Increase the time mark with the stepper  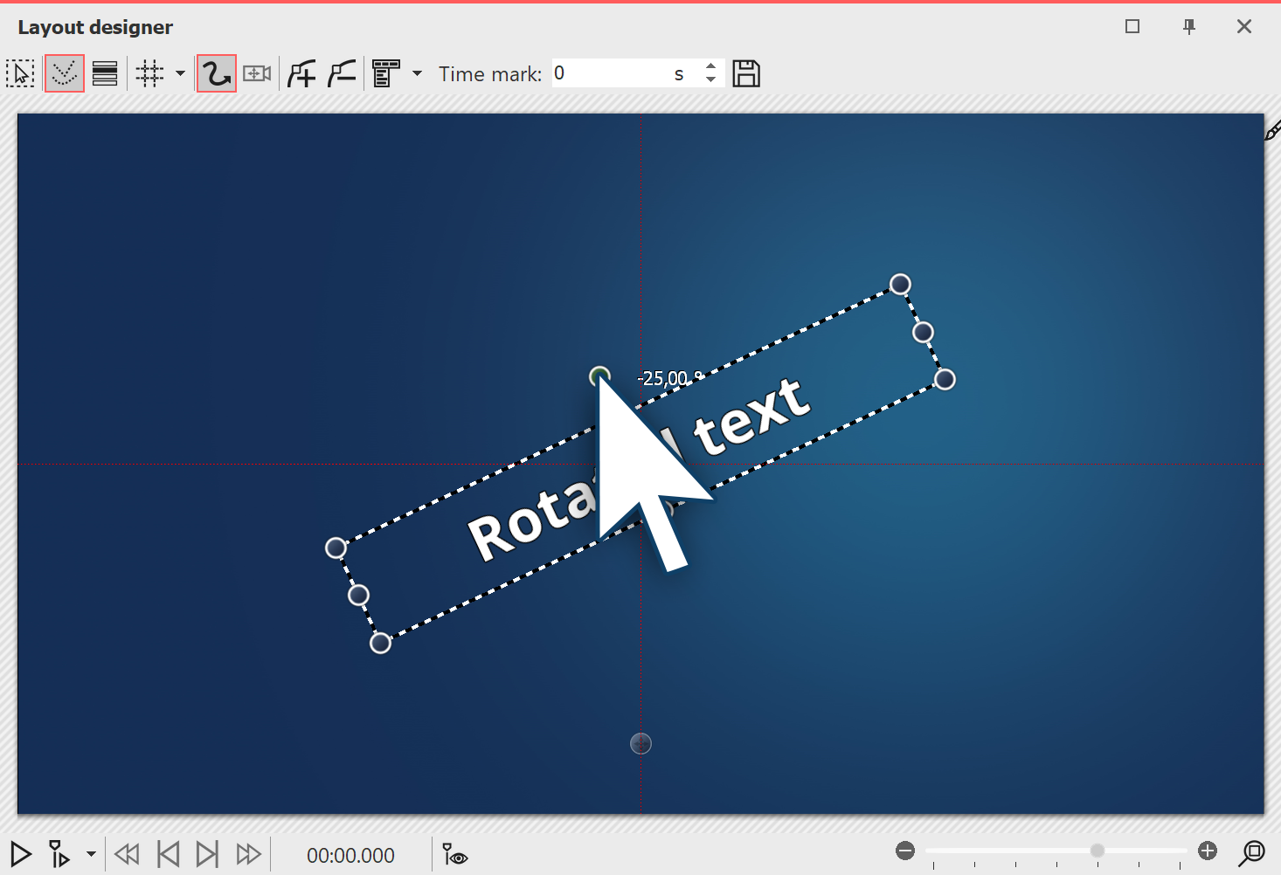pos(710,66)
